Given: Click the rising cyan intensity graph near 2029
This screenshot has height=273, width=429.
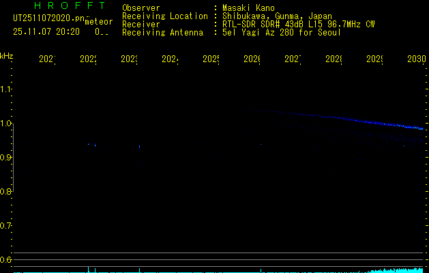Looking at the screenshot, I should (x=397, y=270).
